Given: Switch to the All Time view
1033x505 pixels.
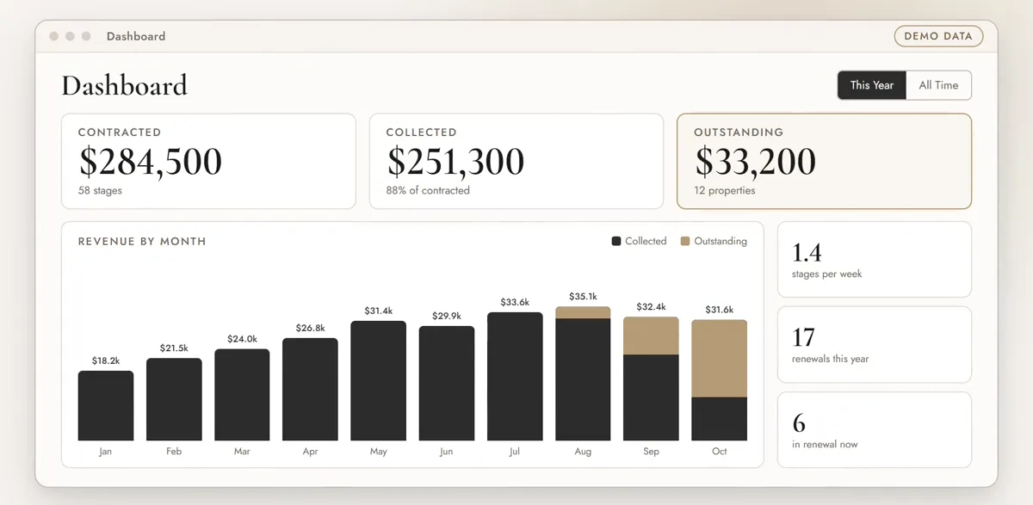Looking at the screenshot, I should 938,85.
